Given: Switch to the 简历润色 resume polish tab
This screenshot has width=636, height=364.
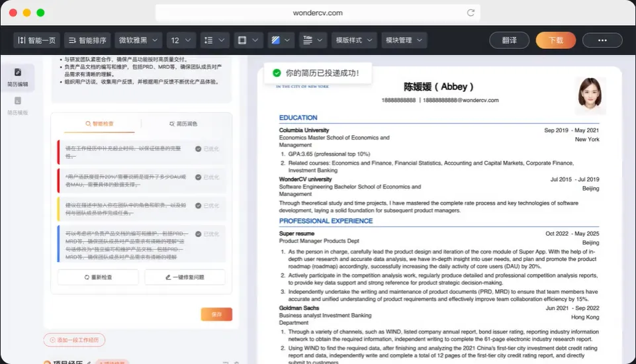Looking at the screenshot, I should (183, 124).
